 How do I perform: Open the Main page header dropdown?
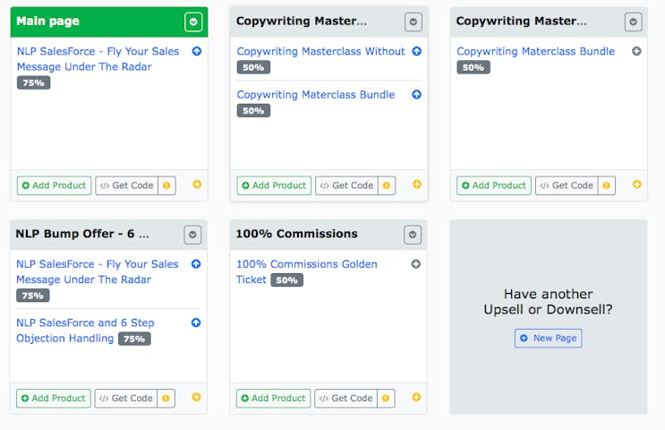coord(193,21)
